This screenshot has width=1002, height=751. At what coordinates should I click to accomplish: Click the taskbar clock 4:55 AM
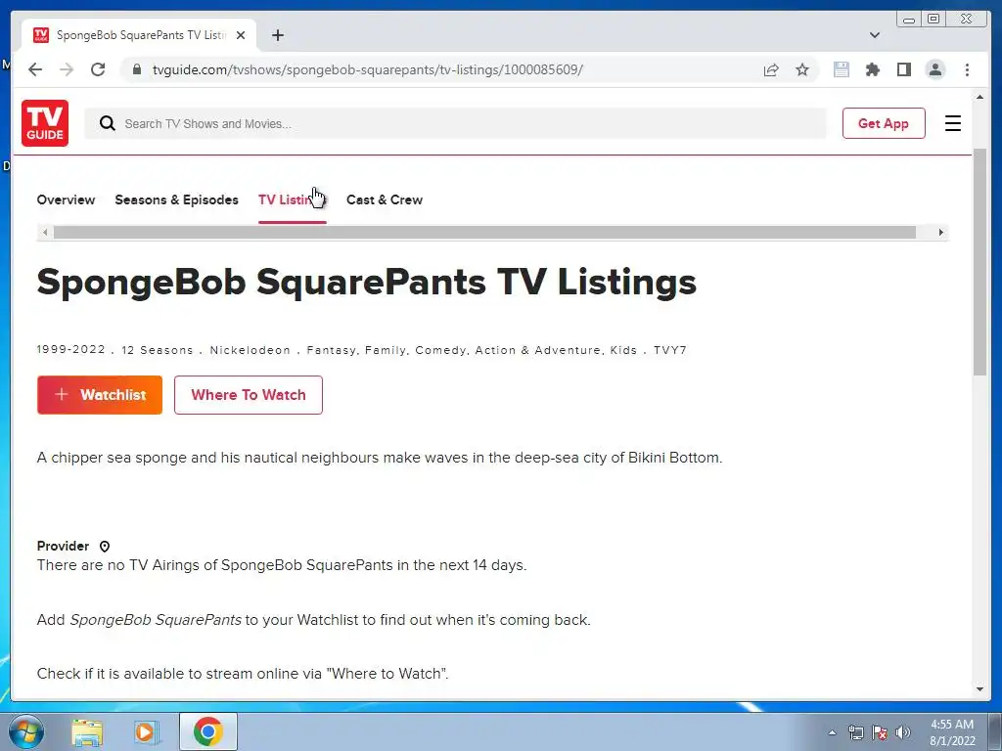[x=952, y=725]
